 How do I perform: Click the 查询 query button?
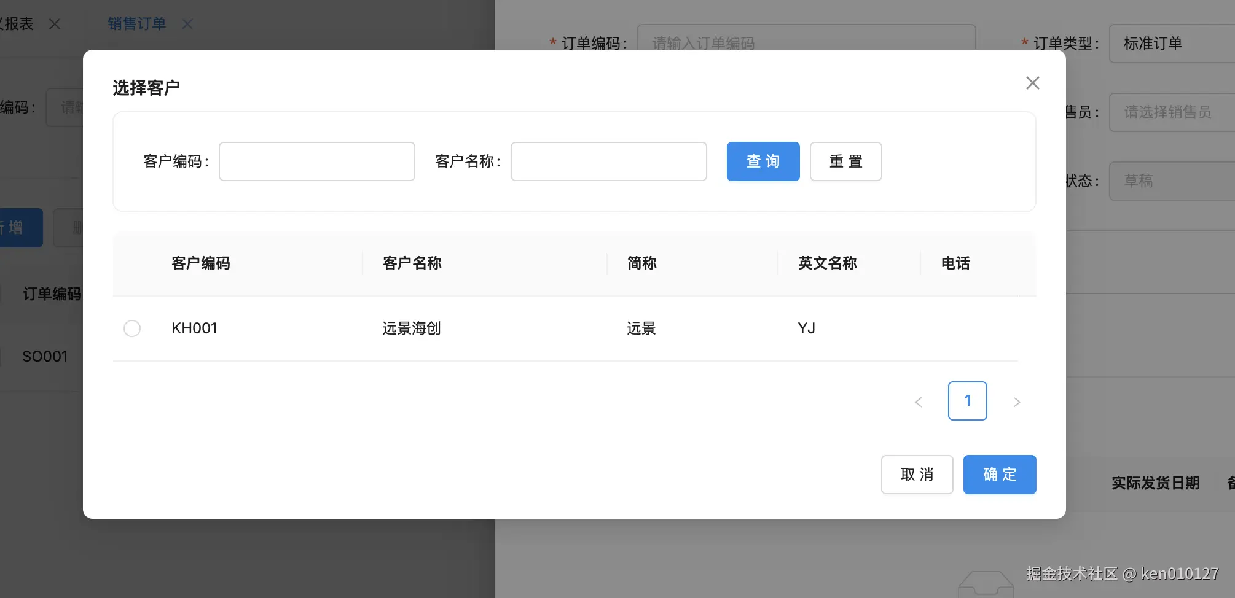pos(763,161)
